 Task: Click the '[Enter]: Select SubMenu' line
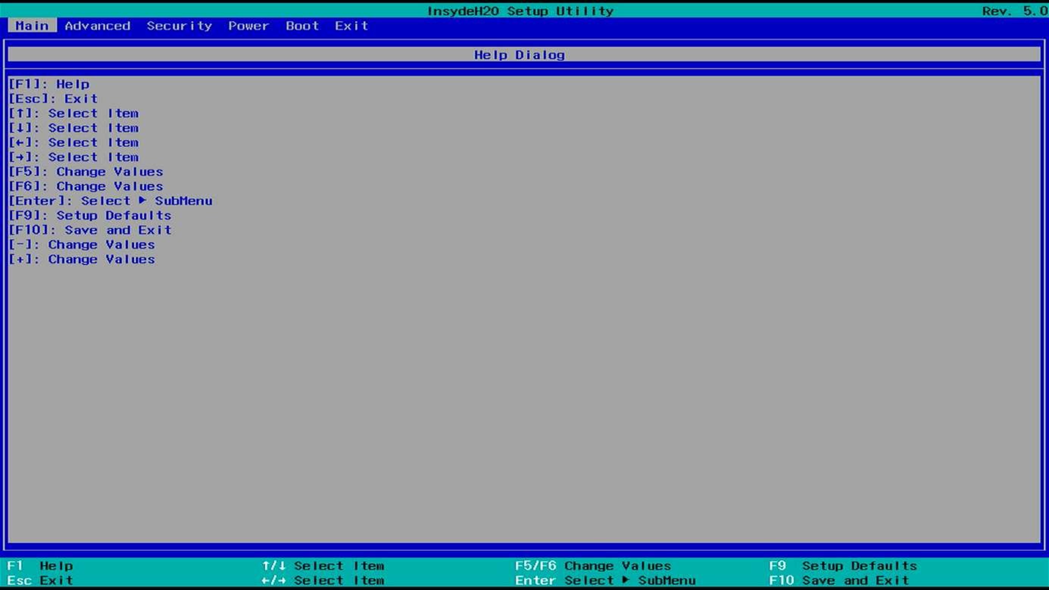tap(110, 201)
